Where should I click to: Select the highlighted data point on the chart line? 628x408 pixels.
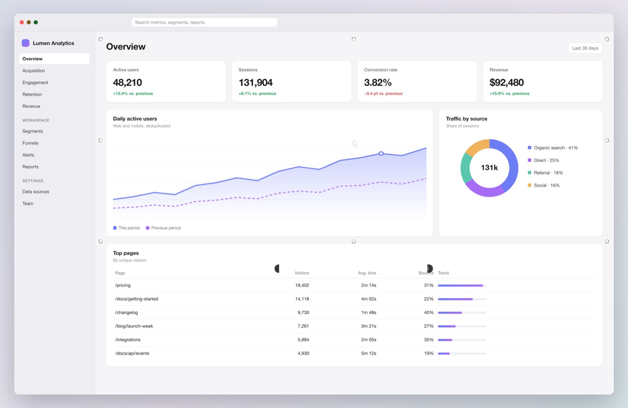coord(381,154)
